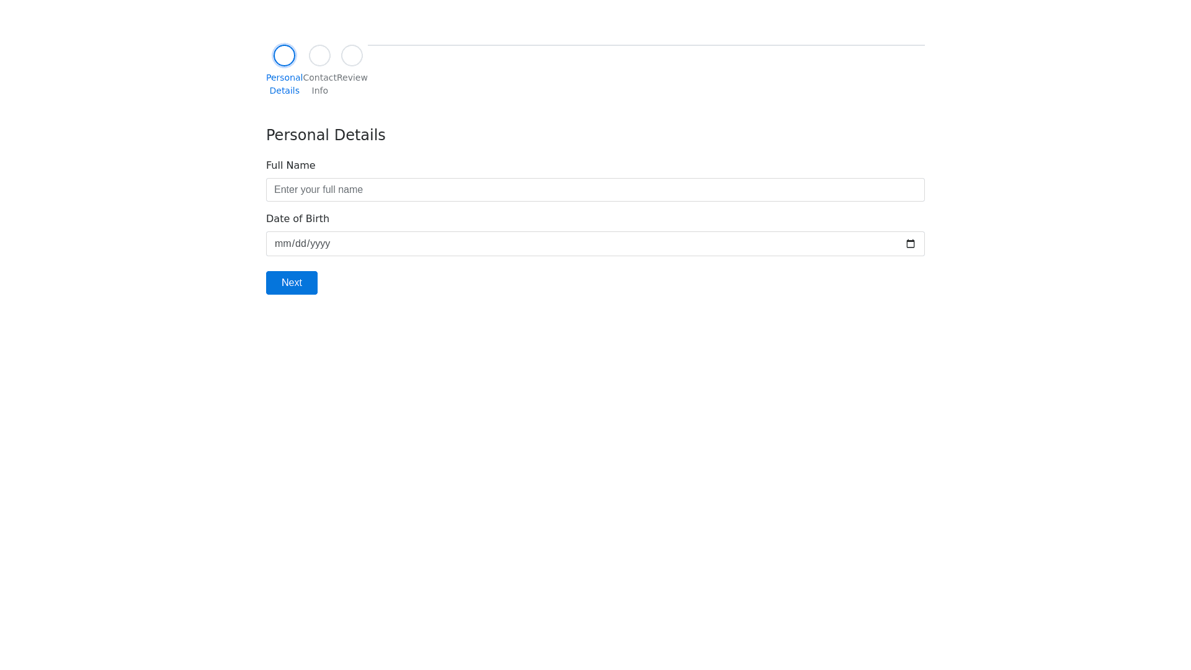Click the Full Name field label
Image resolution: width=1191 pixels, height=670 pixels.
(290, 166)
